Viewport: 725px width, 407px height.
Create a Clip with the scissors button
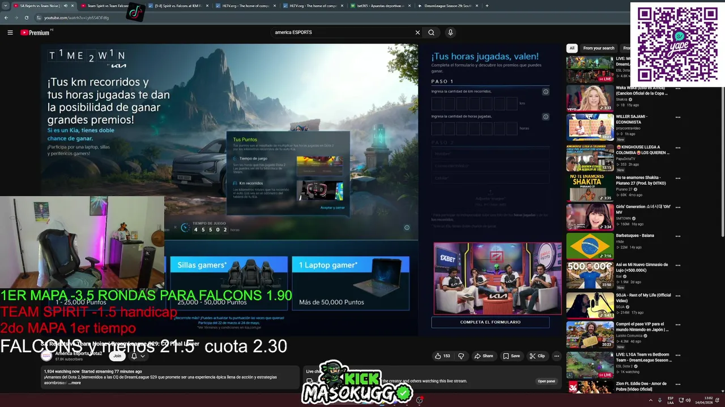(537, 356)
